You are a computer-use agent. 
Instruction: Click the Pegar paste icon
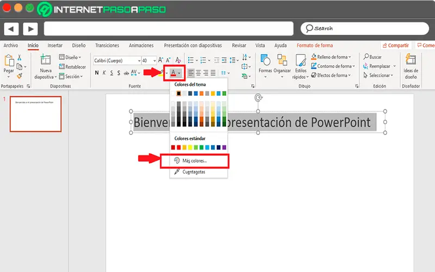[x=9, y=60]
